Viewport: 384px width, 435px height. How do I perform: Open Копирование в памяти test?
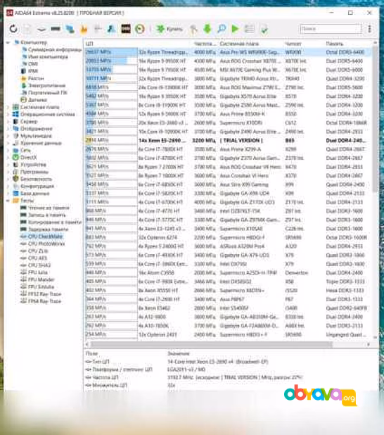(x=55, y=222)
